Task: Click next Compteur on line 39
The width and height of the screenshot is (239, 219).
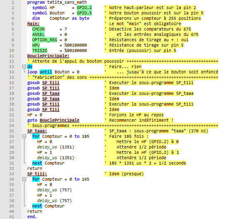Action: pos(48,206)
